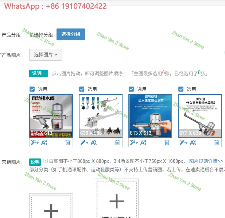Delete the 638 X 588 image with trash icon

tap(117, 142)
